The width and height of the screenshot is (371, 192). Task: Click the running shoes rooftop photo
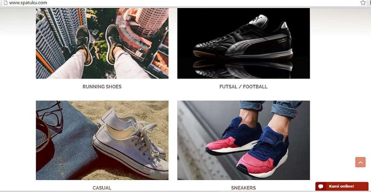[x=102, y=43]
